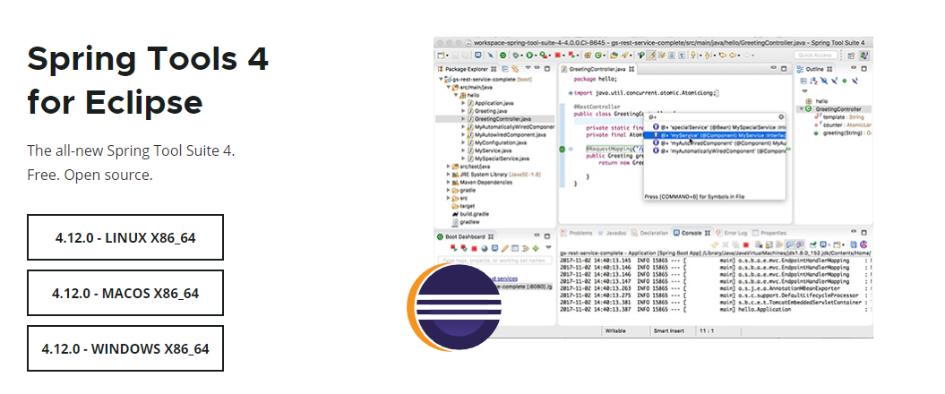This screenshot has height=394, width=945.
Task: Open the Display Selected Console dropdown
Action: coord(829,244)
